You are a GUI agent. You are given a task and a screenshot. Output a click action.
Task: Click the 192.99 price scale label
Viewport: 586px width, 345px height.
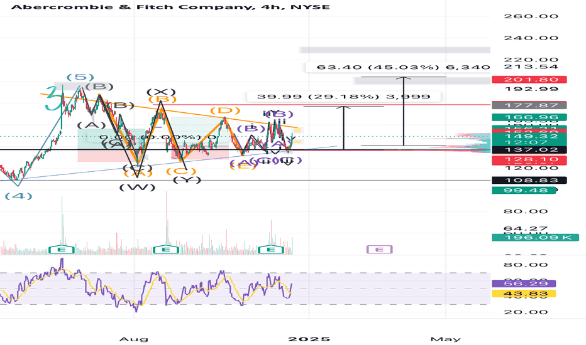531,89
